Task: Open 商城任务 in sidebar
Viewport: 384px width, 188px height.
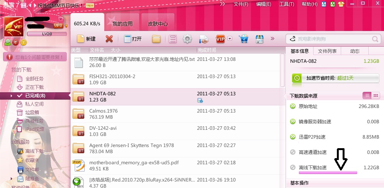Action: (30, 121)
